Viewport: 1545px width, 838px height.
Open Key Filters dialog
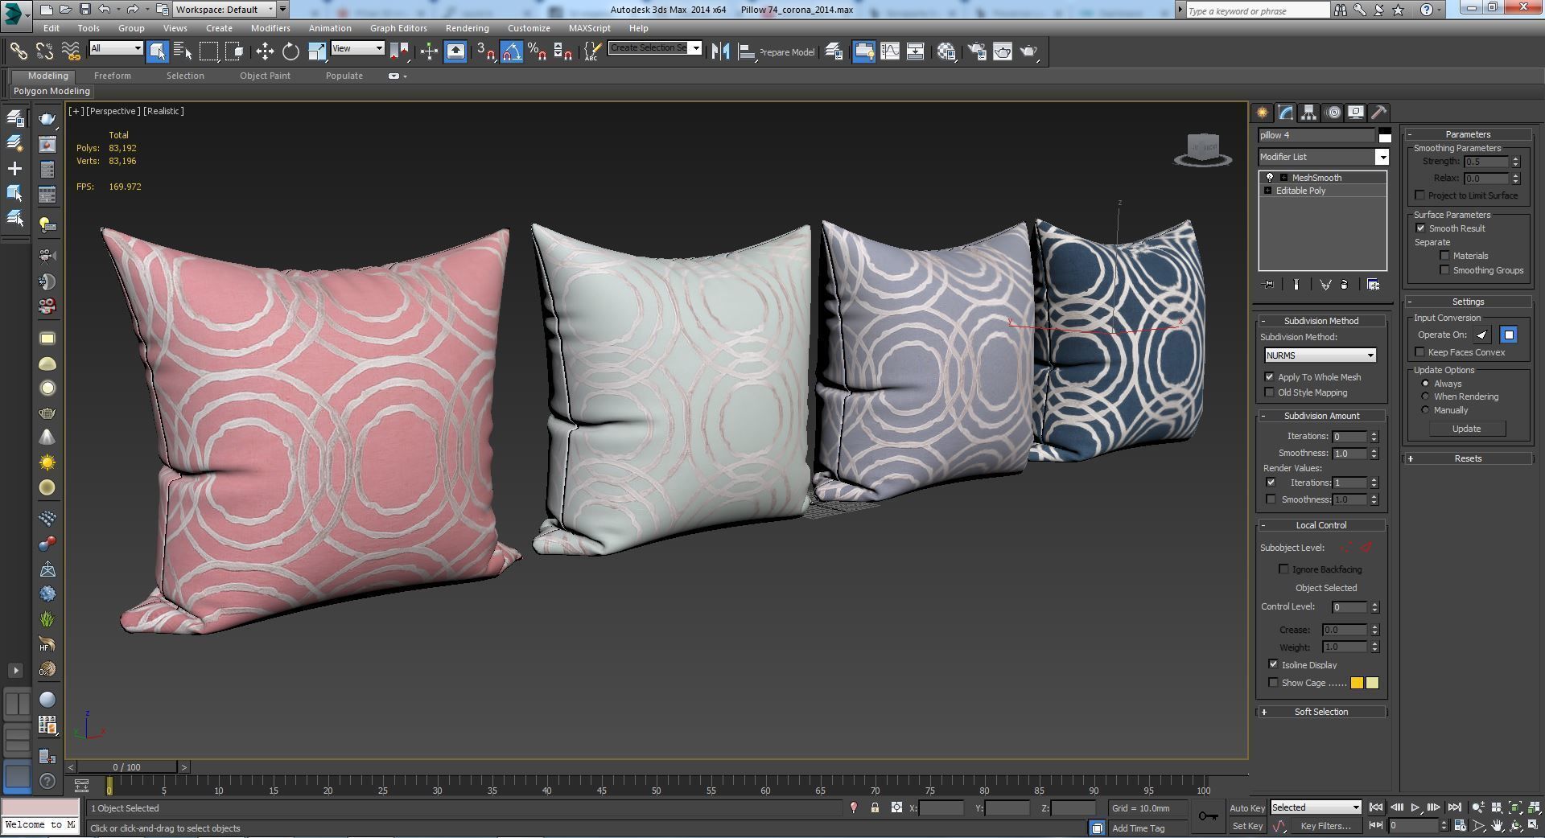coord(1325,826)
